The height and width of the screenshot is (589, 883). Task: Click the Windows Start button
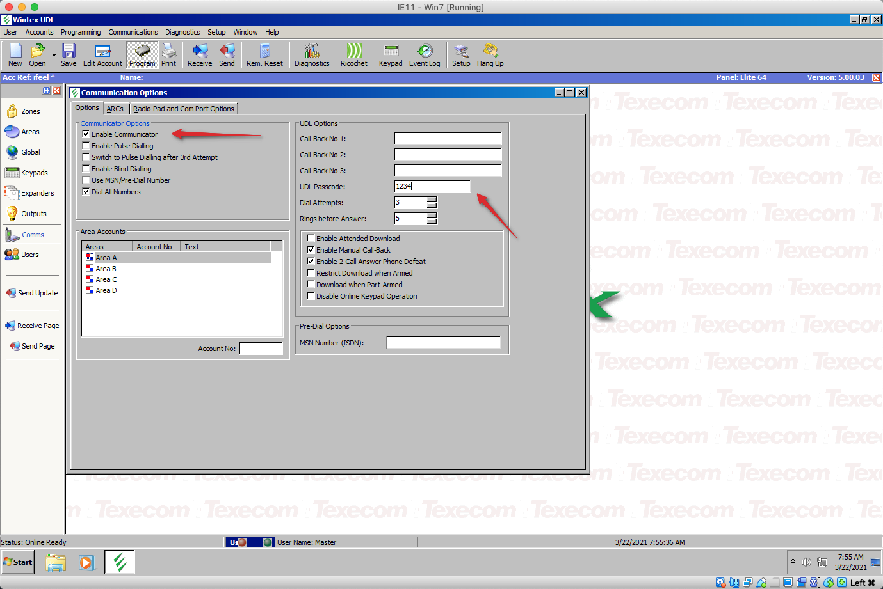pos(18,562)
